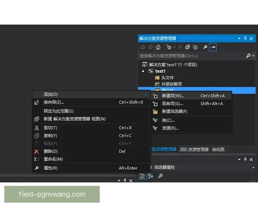Choose 剪切(T) from context menu

click(x=91, y=128)
